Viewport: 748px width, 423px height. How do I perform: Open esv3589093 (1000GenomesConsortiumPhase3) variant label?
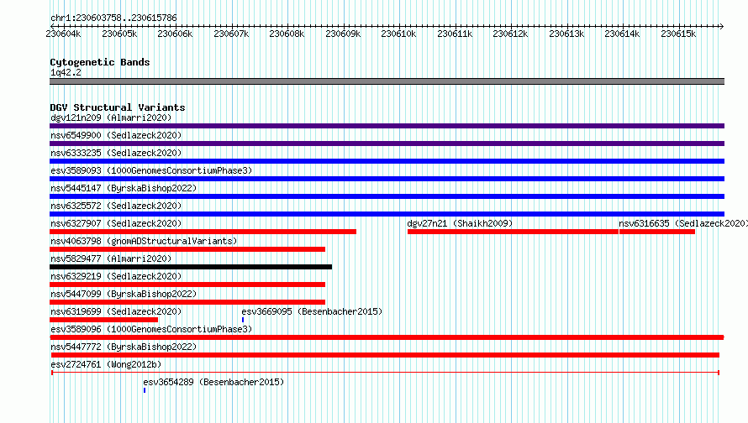point(151,170)
